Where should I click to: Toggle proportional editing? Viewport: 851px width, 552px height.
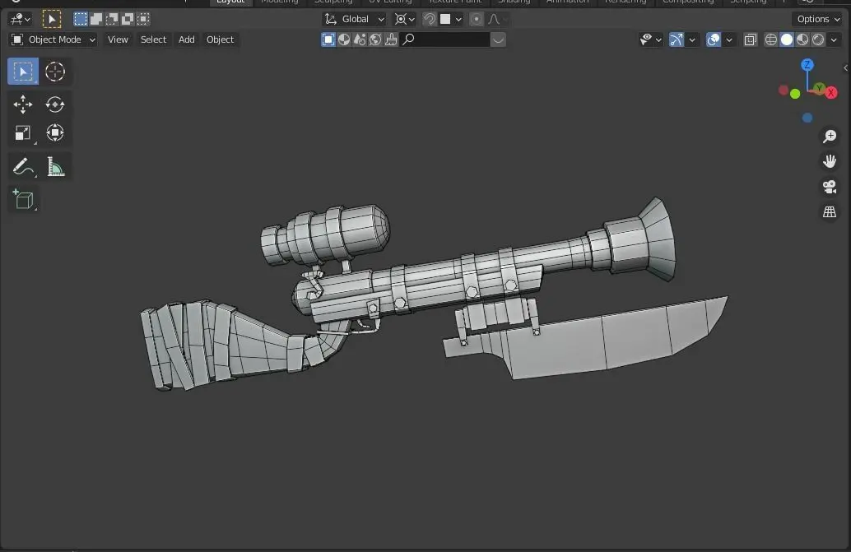476,20
